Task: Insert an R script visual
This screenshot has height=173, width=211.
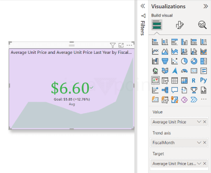Action: pos(194,81)
